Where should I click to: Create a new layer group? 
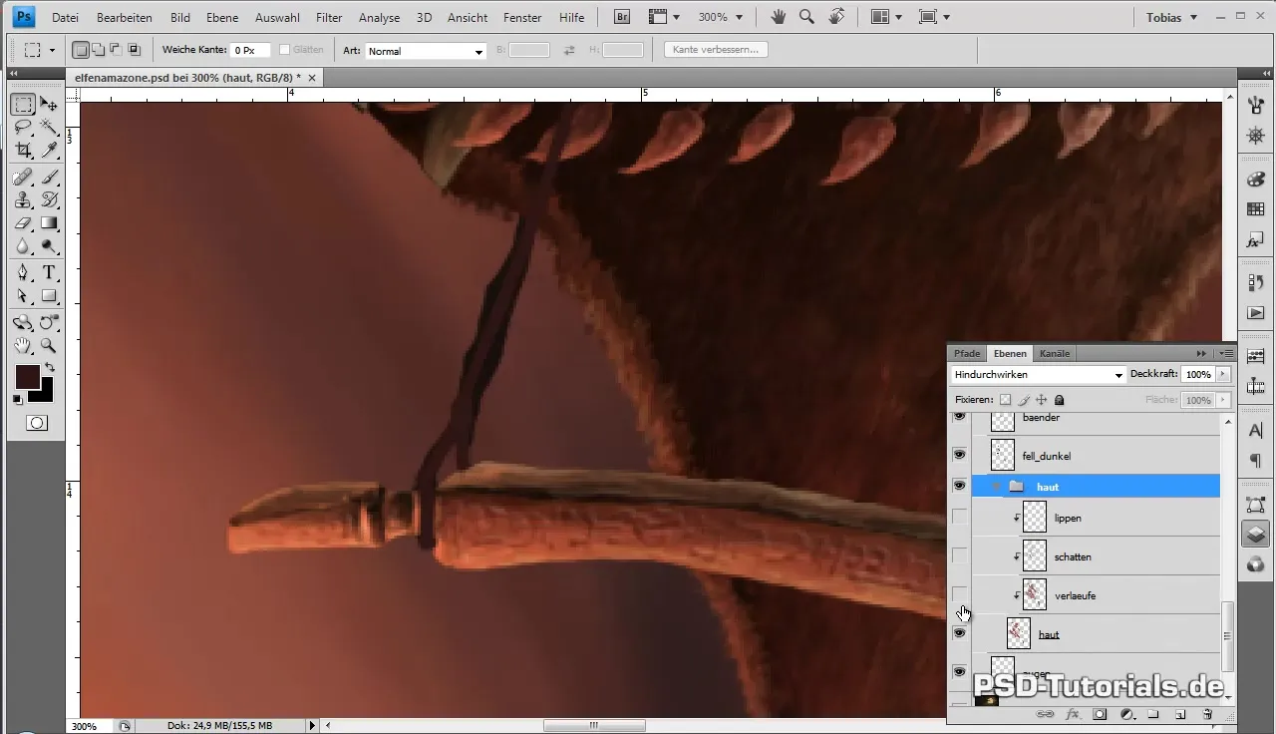tap(1153, 714)
